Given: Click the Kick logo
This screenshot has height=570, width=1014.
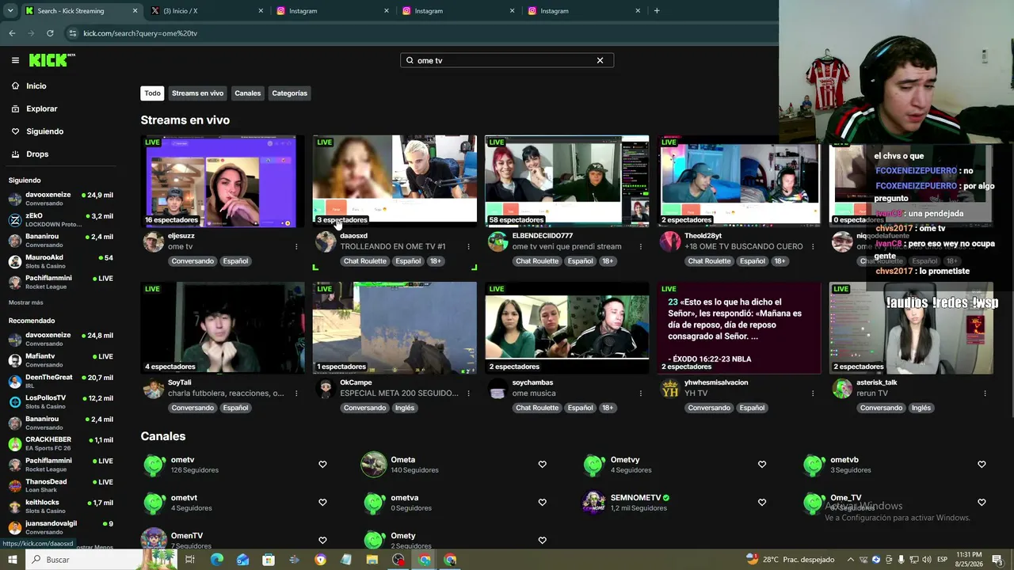Looking at the screenshot, I should (51, 60).
